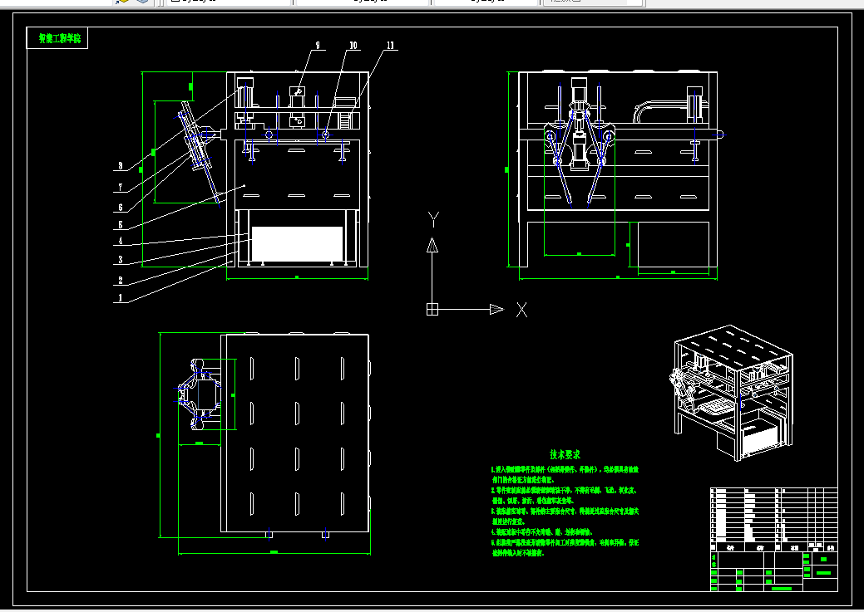
Task: Click part callout number 4
Action: [121, 241]
